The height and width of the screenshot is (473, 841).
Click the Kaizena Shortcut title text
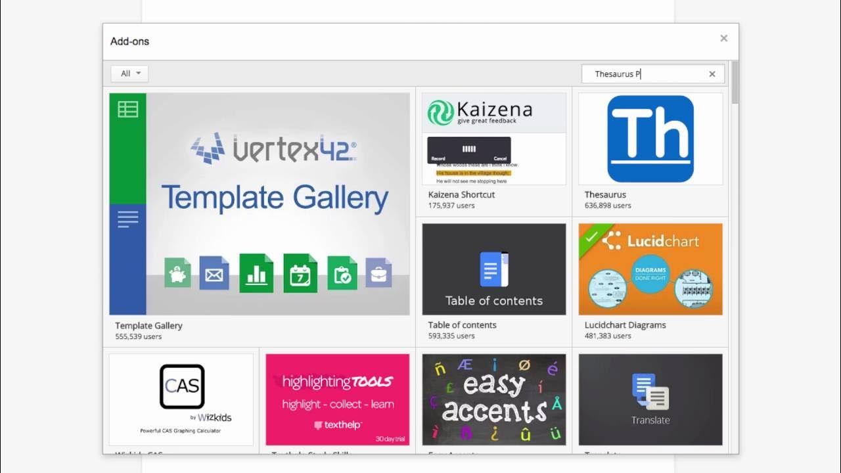pos(461,195)
